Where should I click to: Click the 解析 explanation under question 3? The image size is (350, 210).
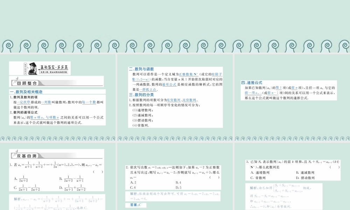(284, 196)
